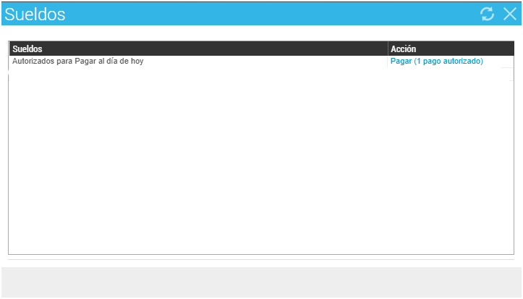Dismiss the Sueldos panel via the X
This screenshot has height=299, width=523.
coord(509,14)
